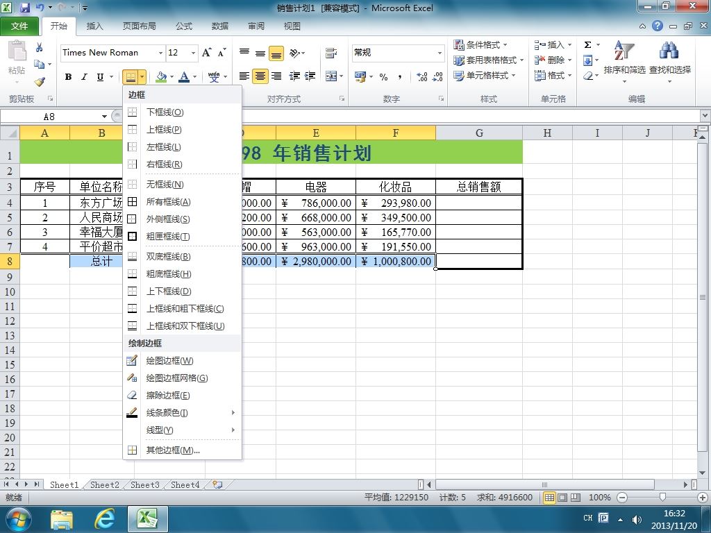Toggle align text left button

point(244,76)
